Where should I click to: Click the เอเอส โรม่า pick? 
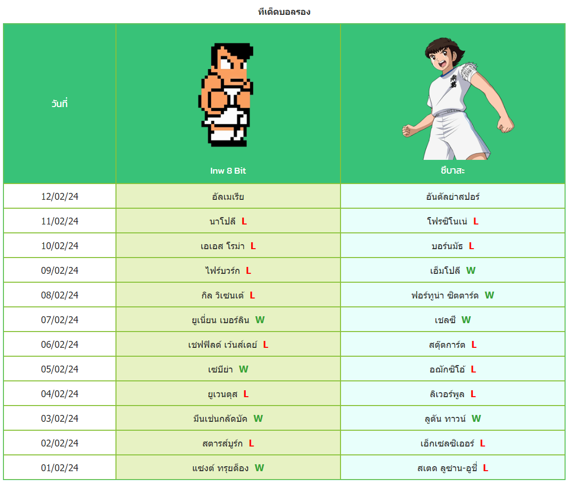coord(223,246)
